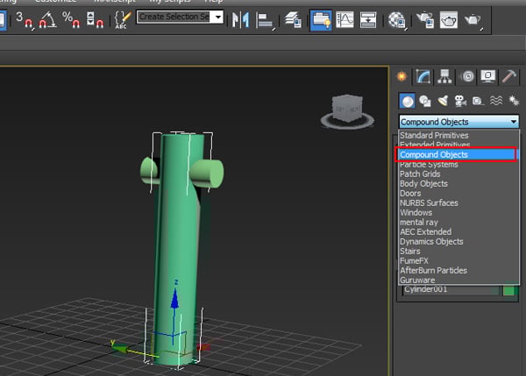The image size is (526, 376).
Task: Choose Body Objects from list
Action: point(458,184)
